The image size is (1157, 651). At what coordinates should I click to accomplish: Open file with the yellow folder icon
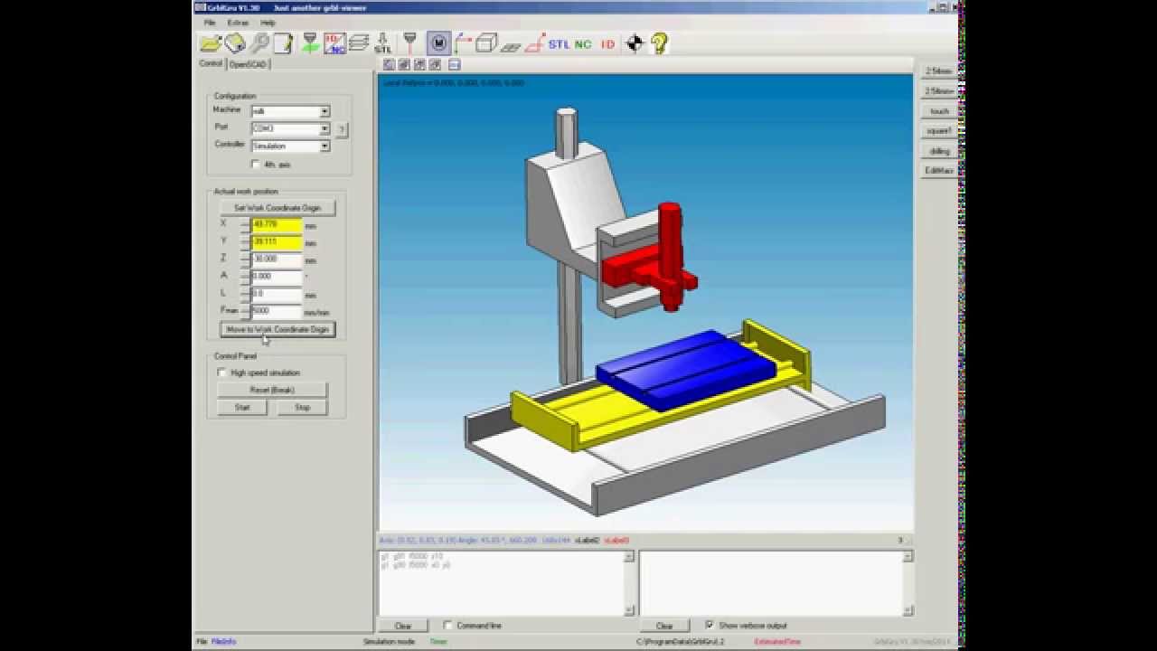[x=211, y=42]
